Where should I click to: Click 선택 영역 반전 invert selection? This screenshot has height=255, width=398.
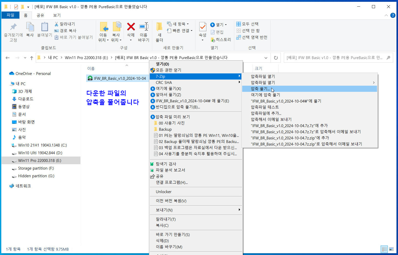coord(252,37)
